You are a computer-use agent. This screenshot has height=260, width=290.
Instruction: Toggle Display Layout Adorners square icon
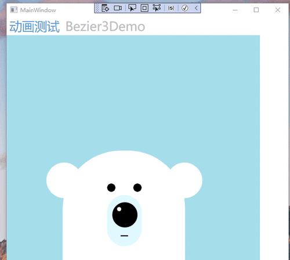click(x=144, y=8)
